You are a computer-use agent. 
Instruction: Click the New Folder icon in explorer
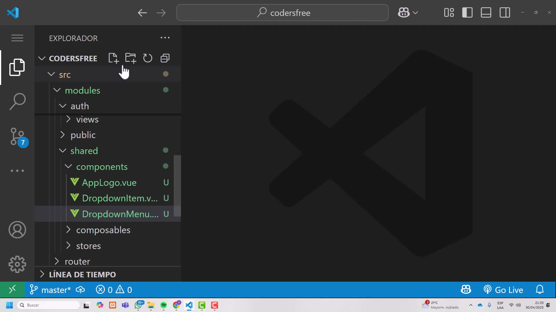pyautogui.click(x=130, y=58)
